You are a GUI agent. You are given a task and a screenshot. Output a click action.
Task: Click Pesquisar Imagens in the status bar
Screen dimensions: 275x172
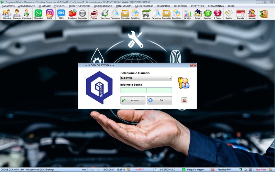tap(195, 170)
